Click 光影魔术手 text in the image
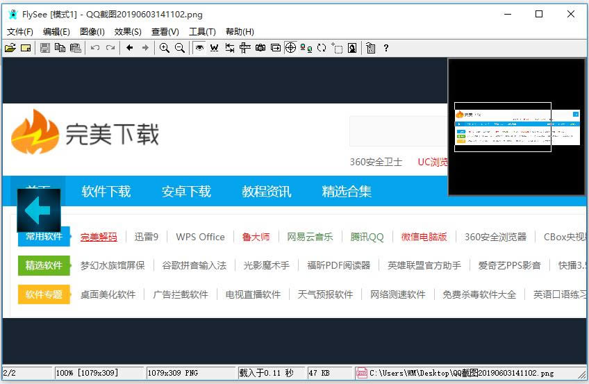Viewport: 589px width, 384px height. (266, 265)
